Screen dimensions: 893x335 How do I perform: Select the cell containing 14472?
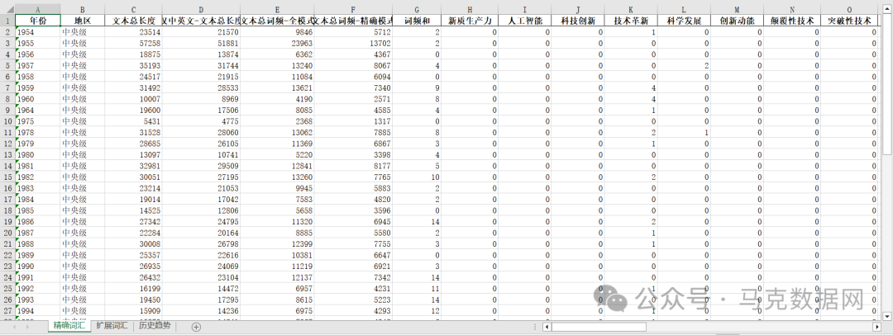[201, 288]
